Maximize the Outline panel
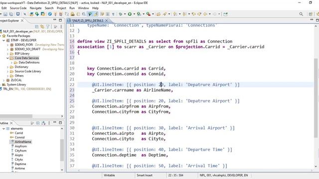This screenshot has width=319, height=179. coord(60,123)
